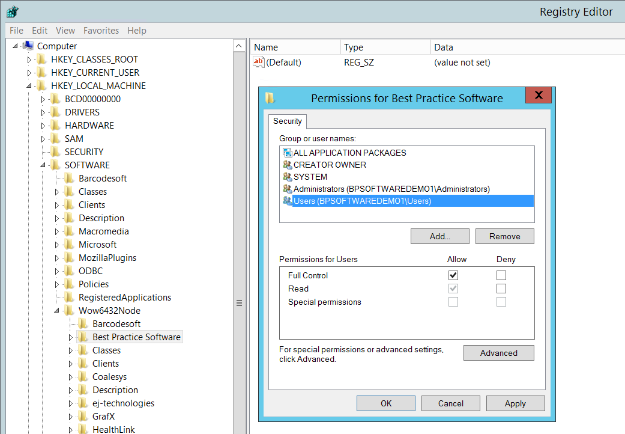
Task: Click the DRIVERS folder icon
Action: point(55,112)
